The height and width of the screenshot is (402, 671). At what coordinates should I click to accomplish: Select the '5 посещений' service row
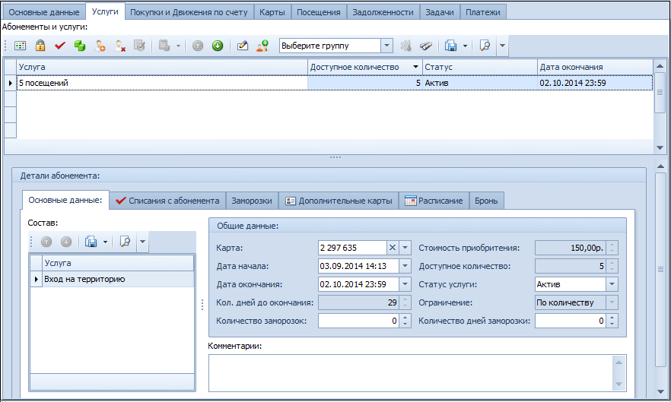click(x=335, y=83)
